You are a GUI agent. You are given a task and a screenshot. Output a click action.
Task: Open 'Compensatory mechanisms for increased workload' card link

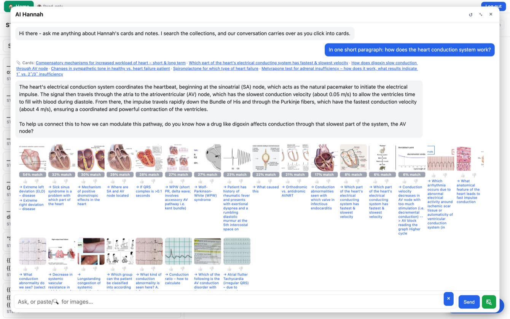111,63
